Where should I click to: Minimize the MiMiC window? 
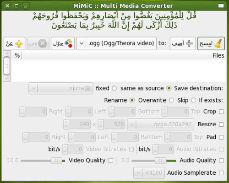pyautogui.click(x=26, y=6)
